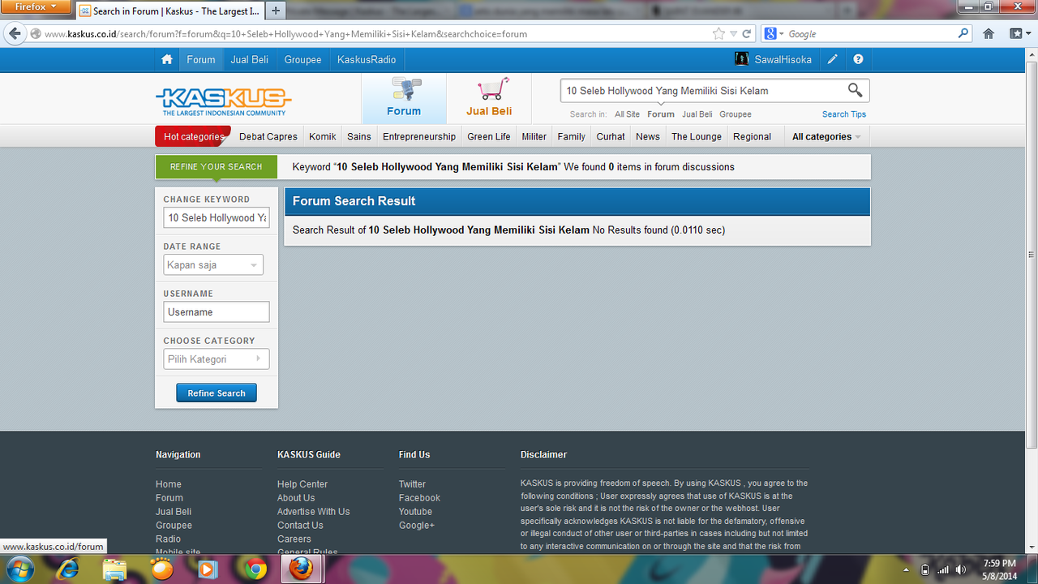Click the reload page icon
Image resolution: width=1038 pixels, height=584 pixels.
pos(747,34)
